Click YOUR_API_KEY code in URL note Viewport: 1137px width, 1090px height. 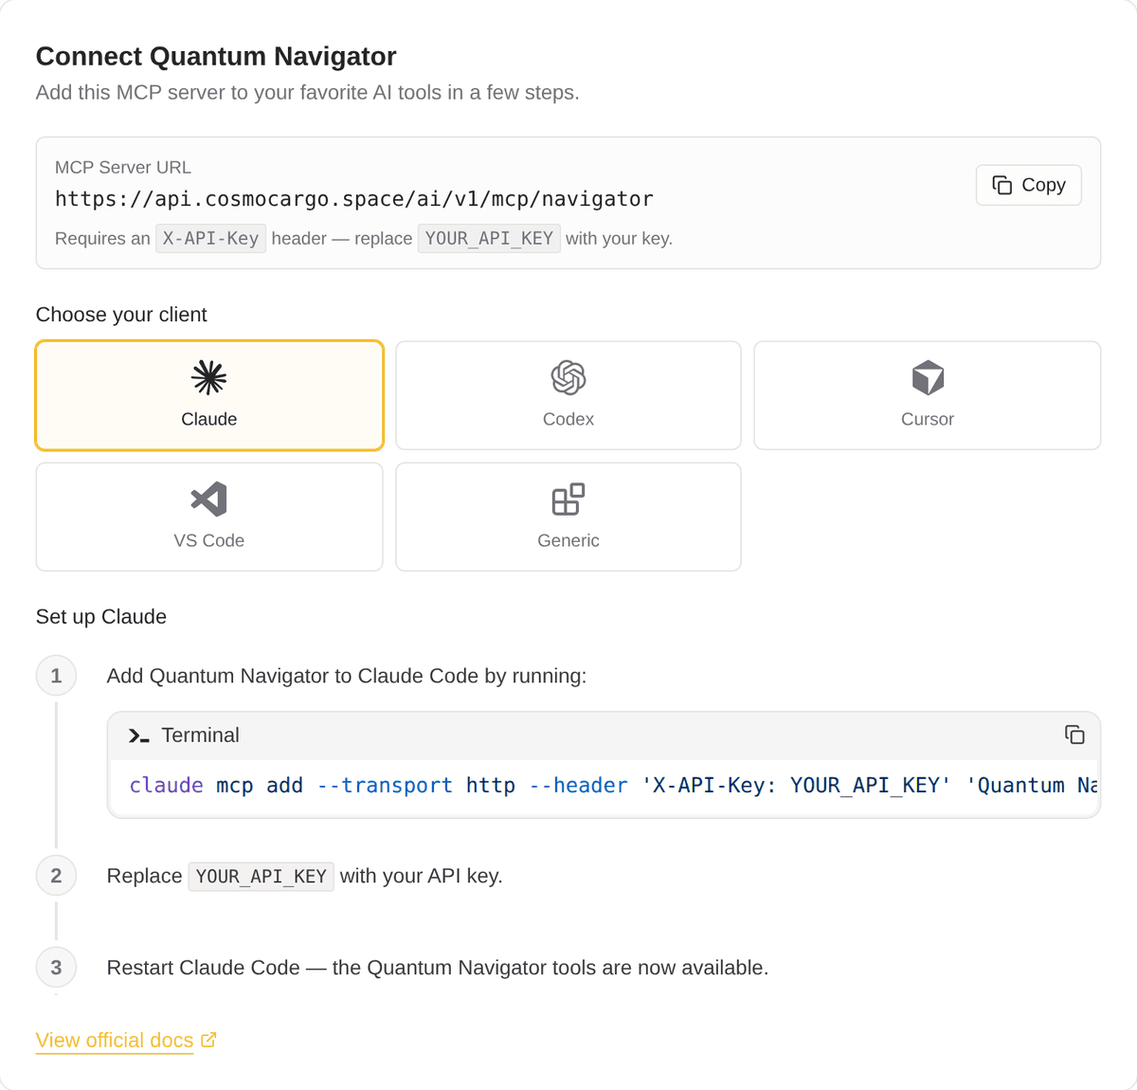(489, 239)
